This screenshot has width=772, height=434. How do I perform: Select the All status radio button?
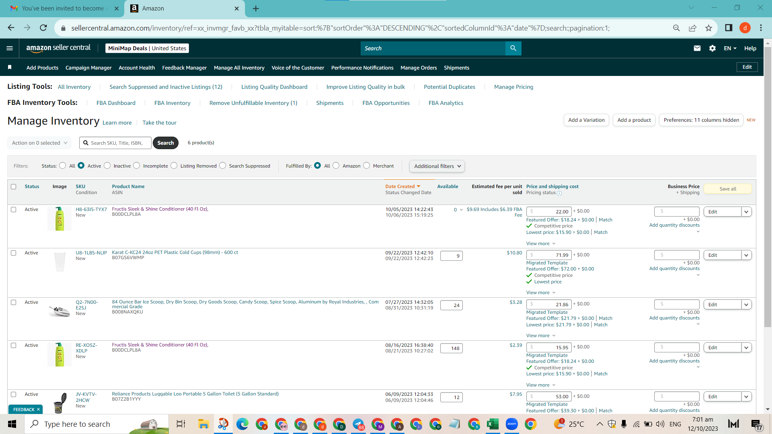pyautogui.click(x=62, y=166)
